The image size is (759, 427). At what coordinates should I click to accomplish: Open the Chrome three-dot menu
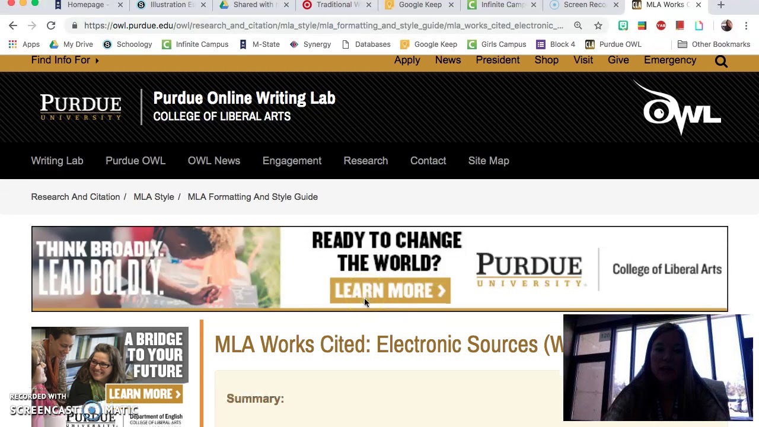746,26
